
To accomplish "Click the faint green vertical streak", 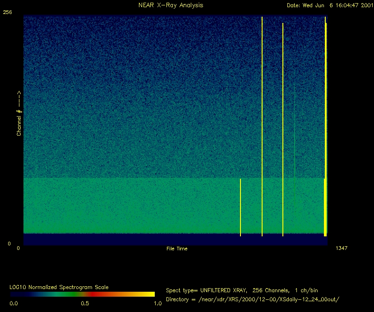I will pyautogui.click(x=295, y=135).
